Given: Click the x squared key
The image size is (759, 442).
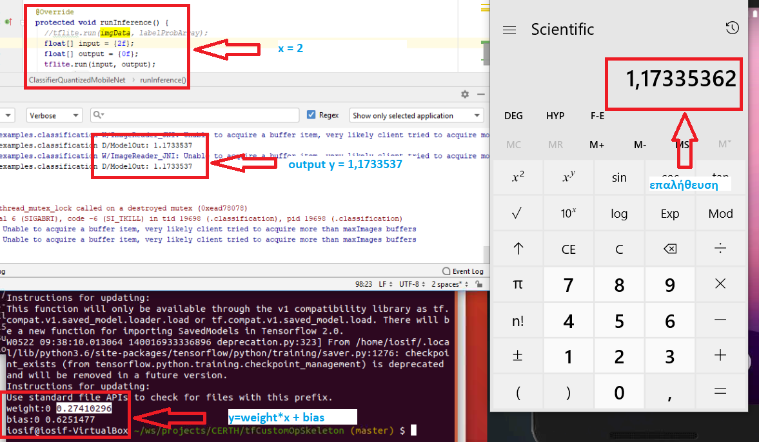Looking at the screenshot, I should 518,177.
